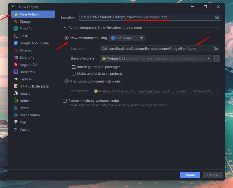Click the Cancel button
Viewport: 233px width, 188px height.
point(213,175)
